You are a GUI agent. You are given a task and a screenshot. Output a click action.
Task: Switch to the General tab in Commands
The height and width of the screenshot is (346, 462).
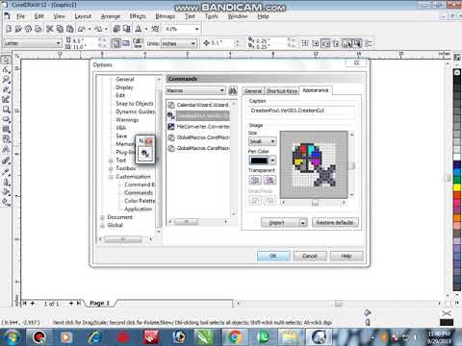click(253, 91)
